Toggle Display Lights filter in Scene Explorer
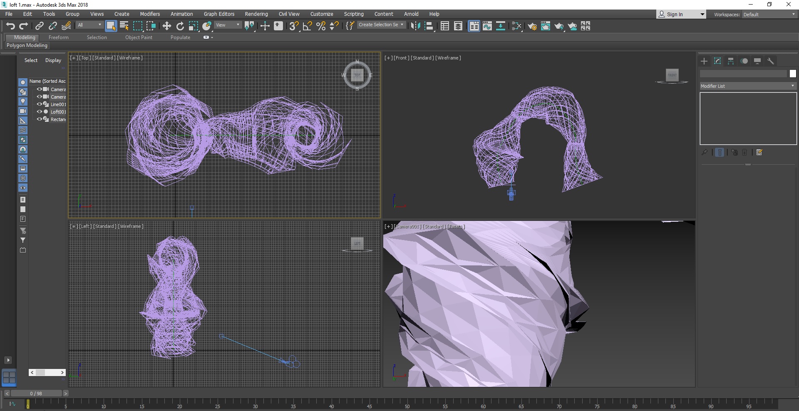Viewport: 799px width, 411px height. (23, 102)
